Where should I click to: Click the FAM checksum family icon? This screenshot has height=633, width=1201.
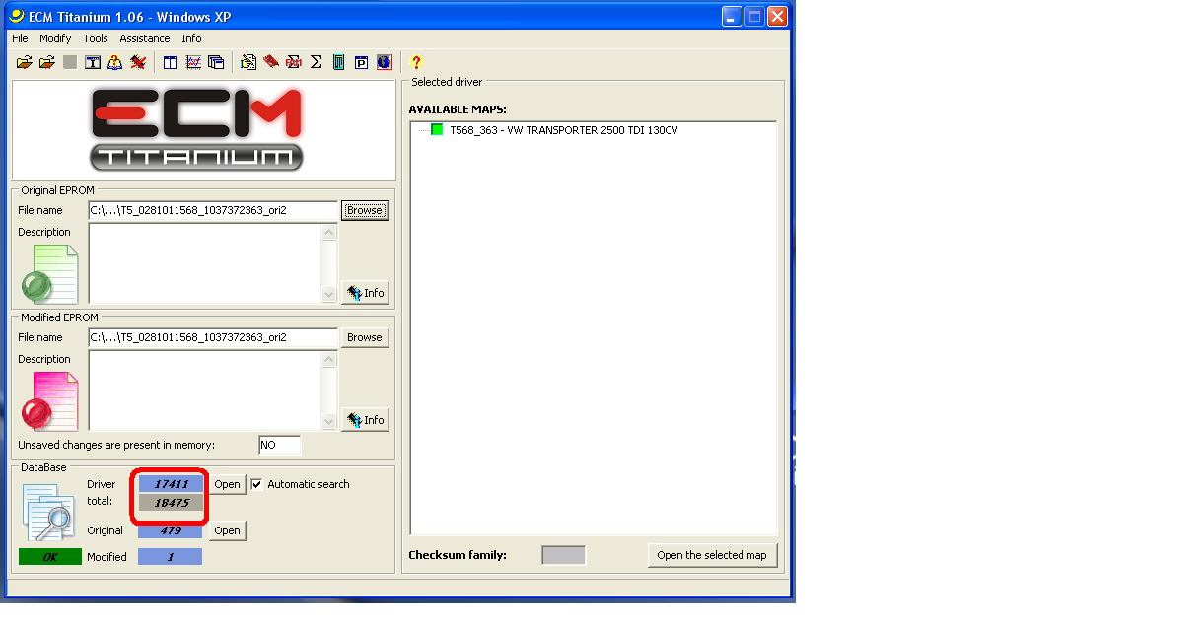[294, 62]
